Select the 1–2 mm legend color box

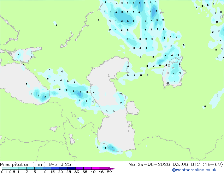pyautogui.click(x=22, y=168)
